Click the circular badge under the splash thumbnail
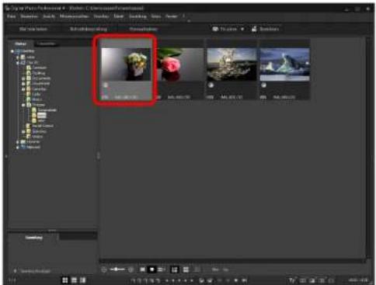Image resolution: width=376 pixels, height=285 pixels. pos(211,85)
